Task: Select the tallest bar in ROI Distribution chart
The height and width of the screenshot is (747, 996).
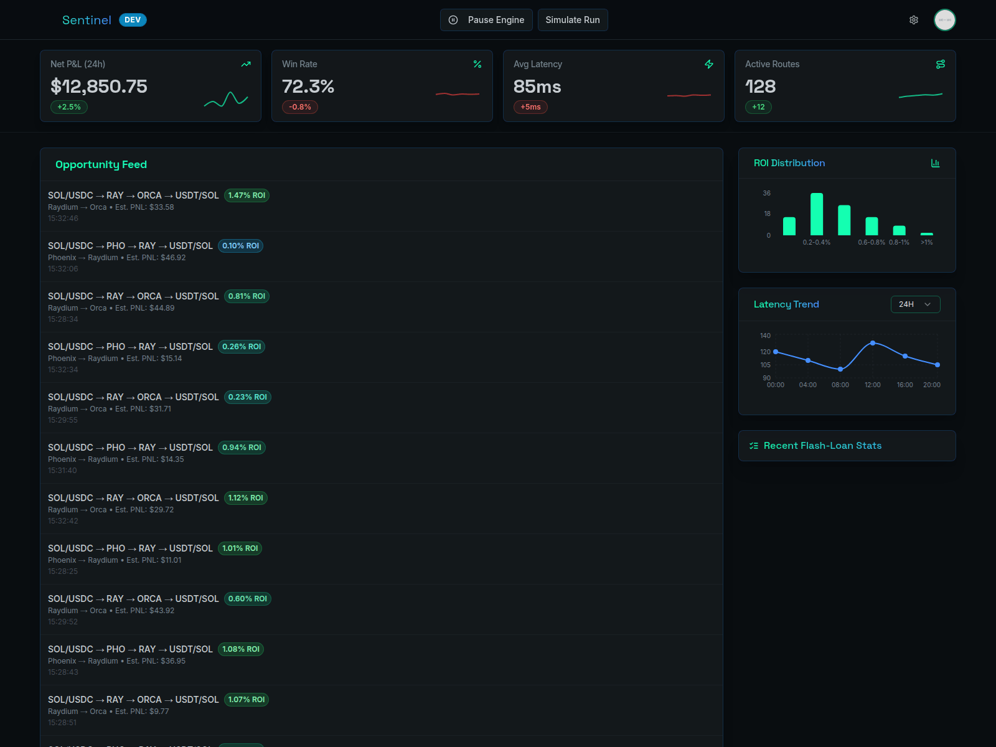Action: (x=816, y=214)
